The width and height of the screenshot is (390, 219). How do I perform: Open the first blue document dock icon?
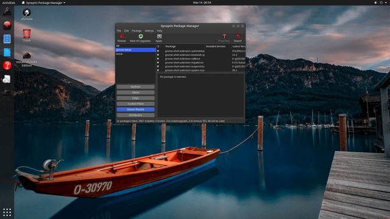(x=7, y=39)
